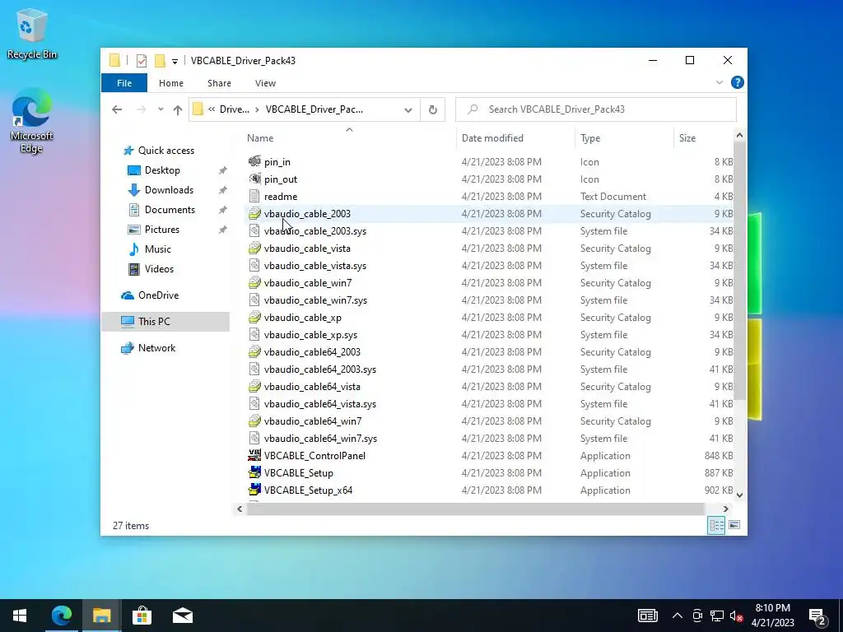The height and width of the screenshot is (632, 843).
Task: Sort files by Date modified column
Action: (492, 138)
